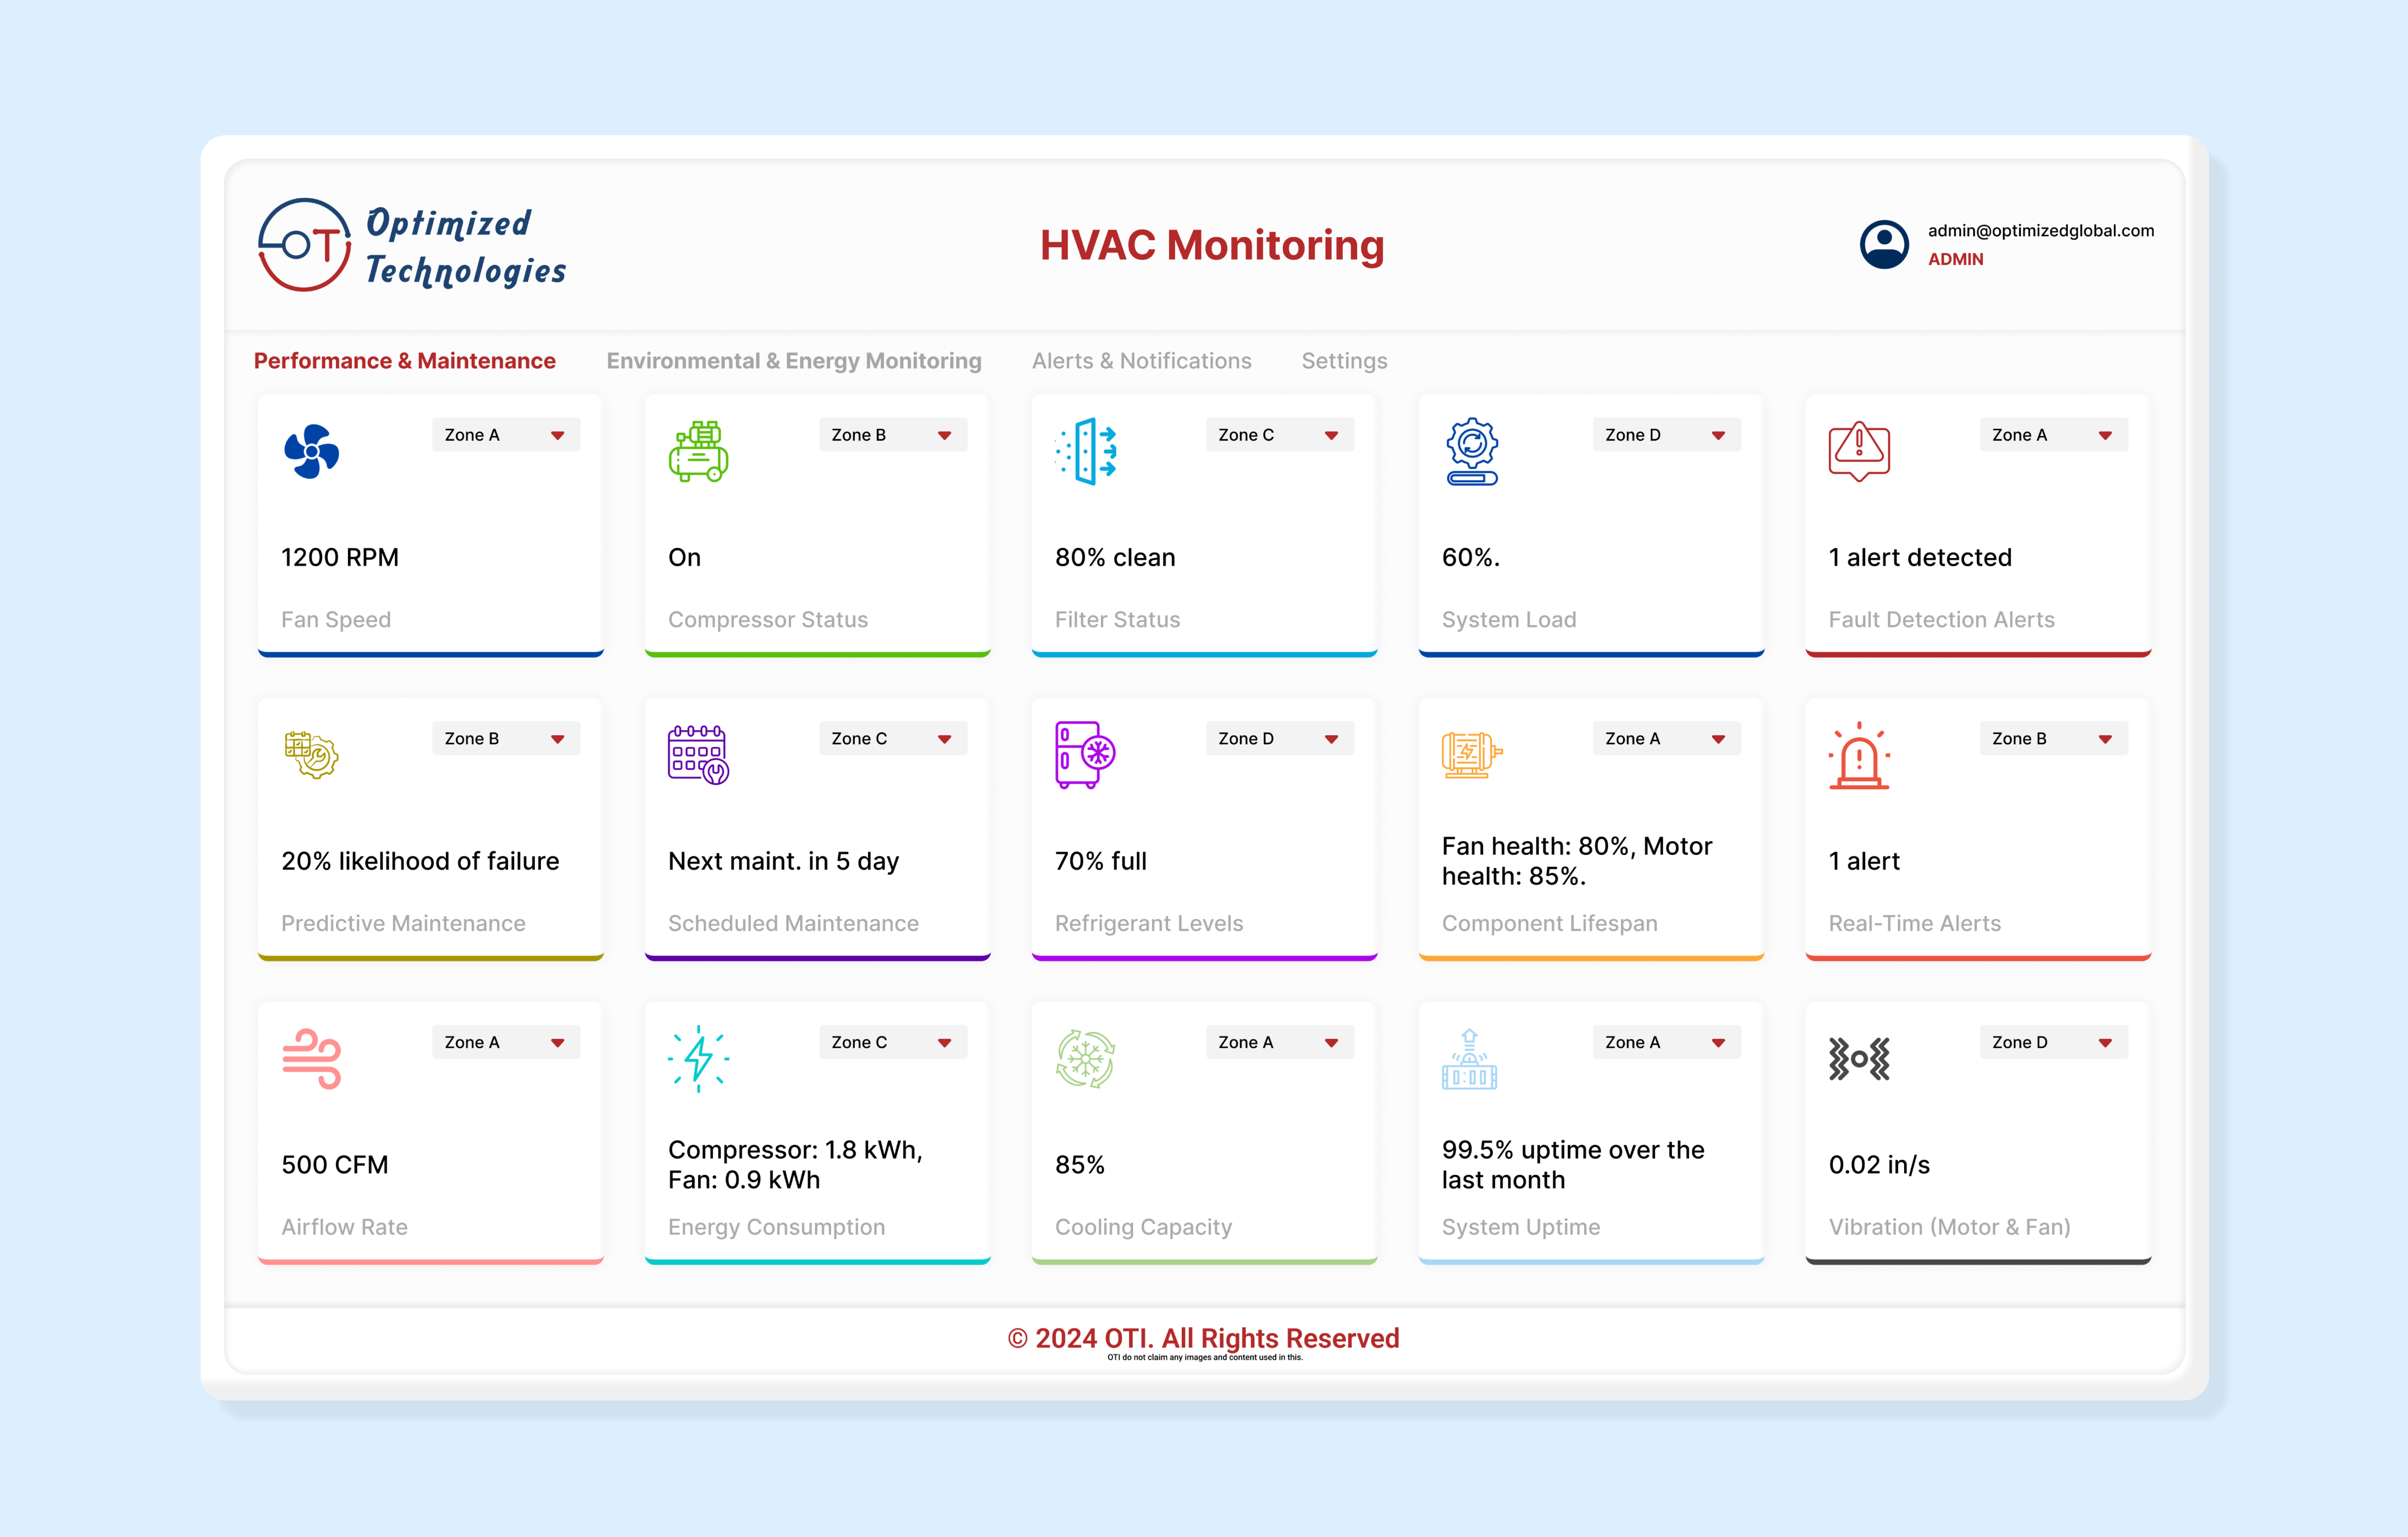Image resolution: width=2408 pixels, height=1537 pixels.
Task: Click the Scheduled Maintenance calendar icon
Action: 698,755
